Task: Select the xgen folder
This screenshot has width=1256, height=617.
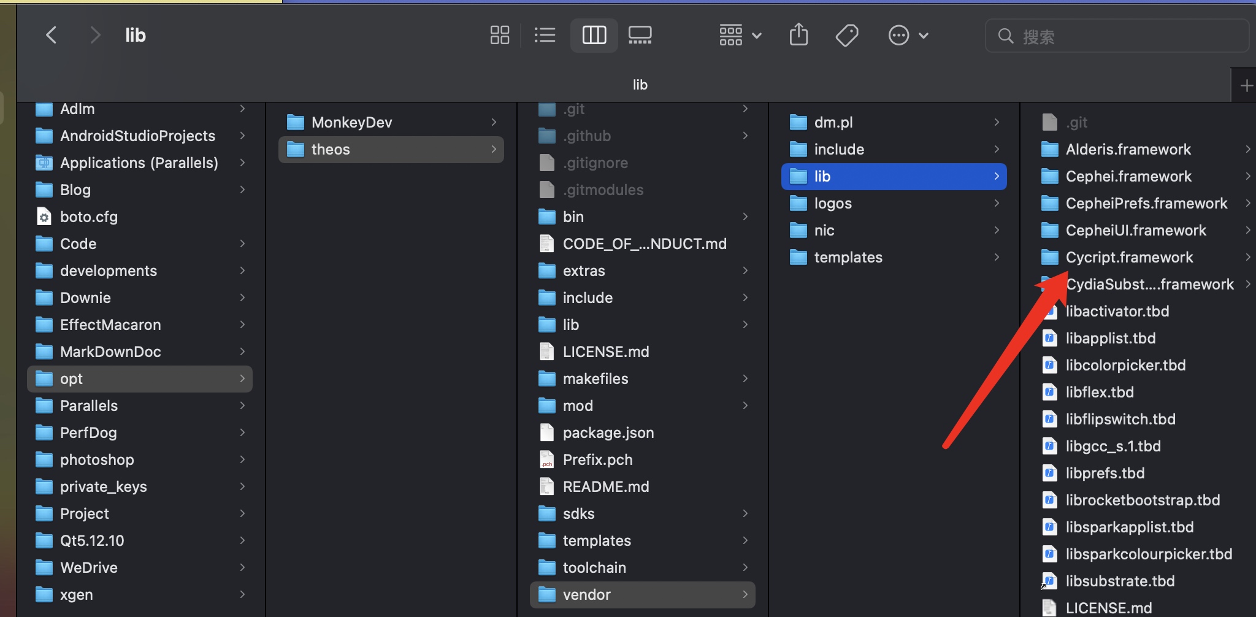Action: [x=140, y=594]
